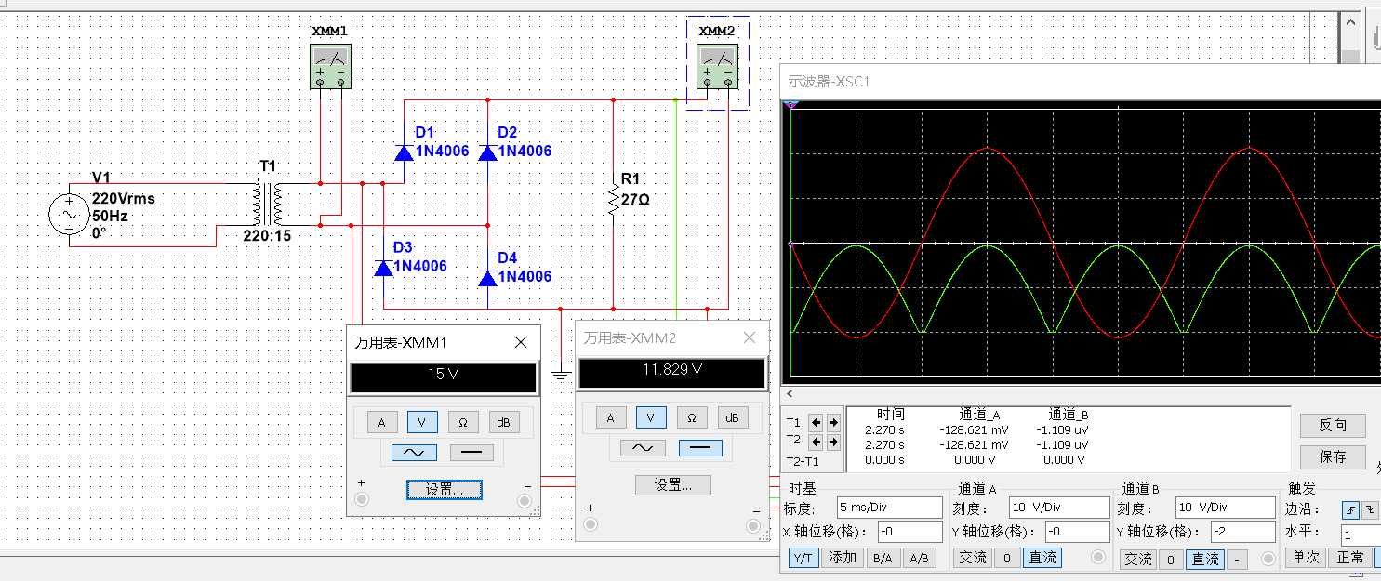Open 设置 (Settings) in XMM2 multimeter

[673, 484]
